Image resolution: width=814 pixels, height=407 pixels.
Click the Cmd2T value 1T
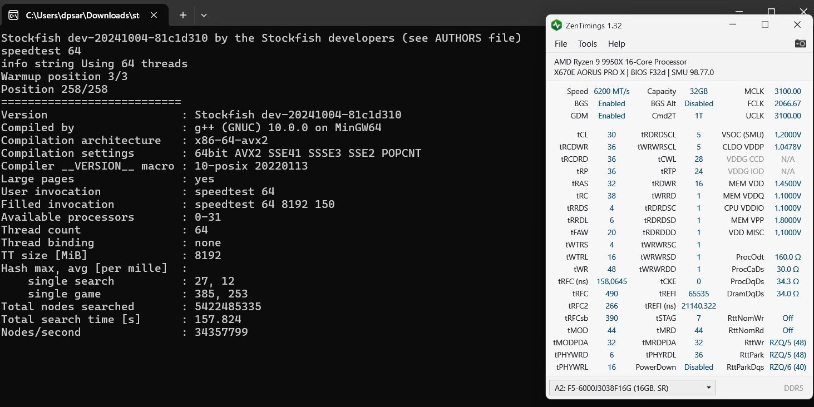pyautogui.click(x=698, y=116)
